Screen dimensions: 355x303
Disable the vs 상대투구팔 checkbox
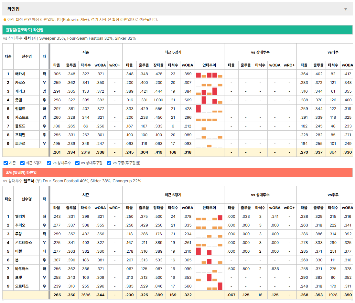pos(77,163)
